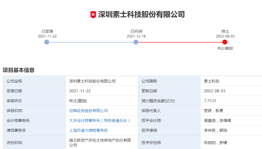Viewport: 262px width, 149px height.
Task: Select the 审核状态 value 终止(撤回)
Action: (102, 101)
